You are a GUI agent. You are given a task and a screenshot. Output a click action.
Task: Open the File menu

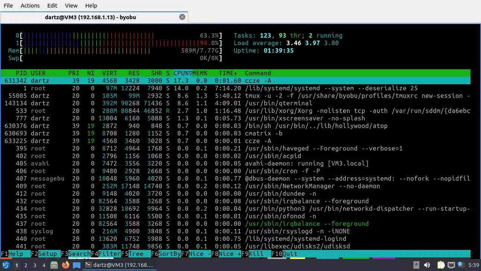tap(8, 6)
